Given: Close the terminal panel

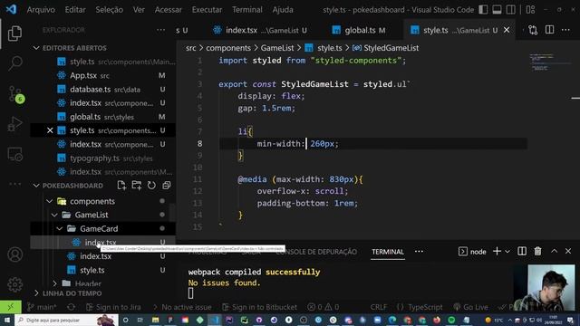Looking at the screenshot, I should click(568, 251).
